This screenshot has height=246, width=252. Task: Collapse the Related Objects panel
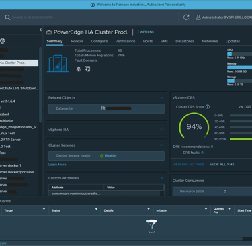click(x=162, y=98)
